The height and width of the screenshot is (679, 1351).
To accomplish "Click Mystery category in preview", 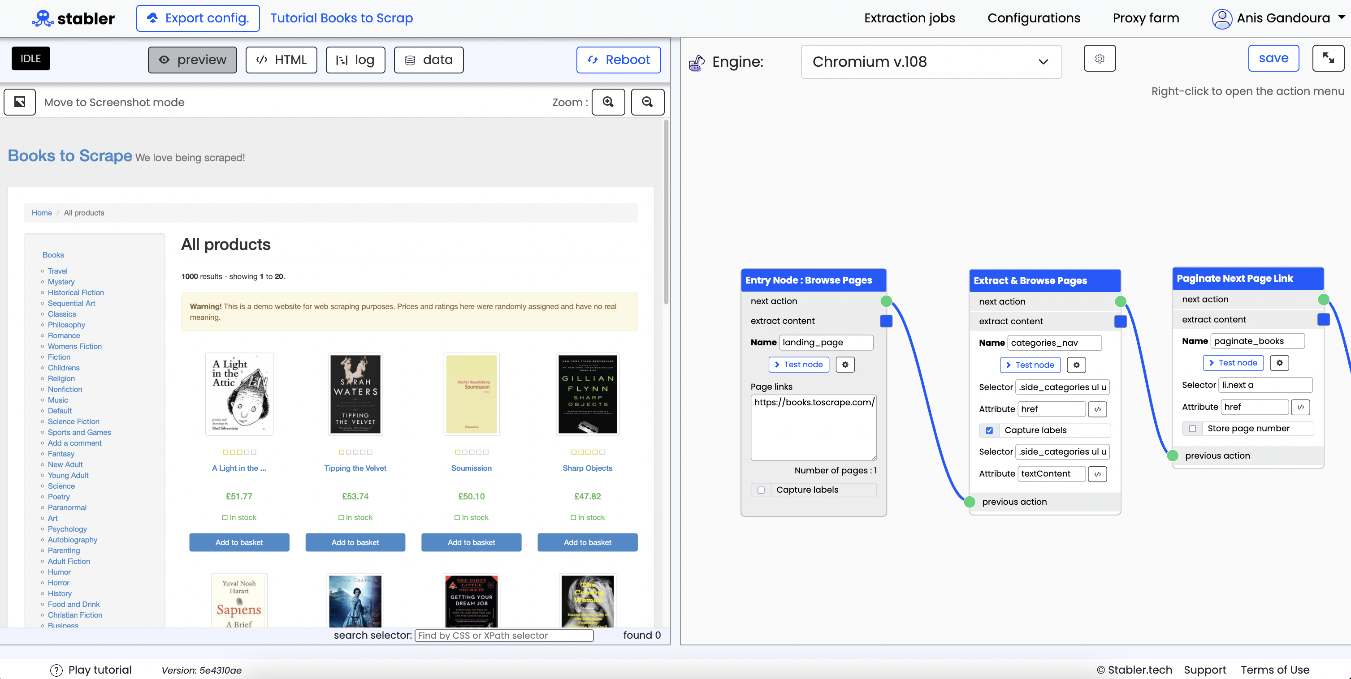I will tap(61, 282).
